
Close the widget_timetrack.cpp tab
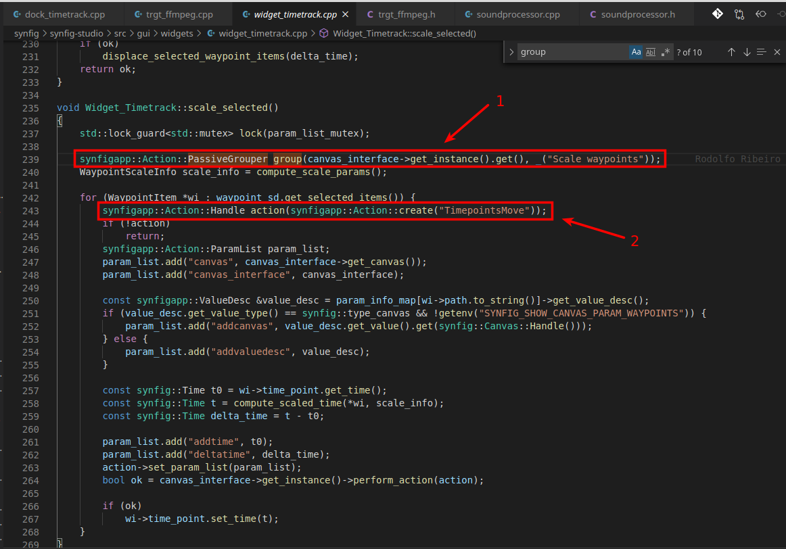click(346, 14)
